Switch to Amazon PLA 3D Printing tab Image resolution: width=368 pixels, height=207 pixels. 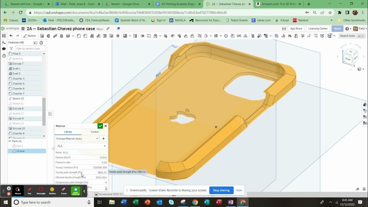coord(278,4)
